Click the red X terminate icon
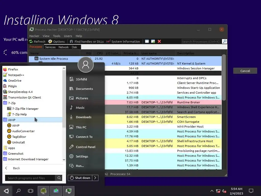 pos(159,41)
